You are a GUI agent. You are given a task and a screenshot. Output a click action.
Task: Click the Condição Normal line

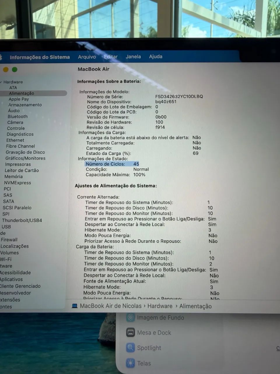pos(117,169)
